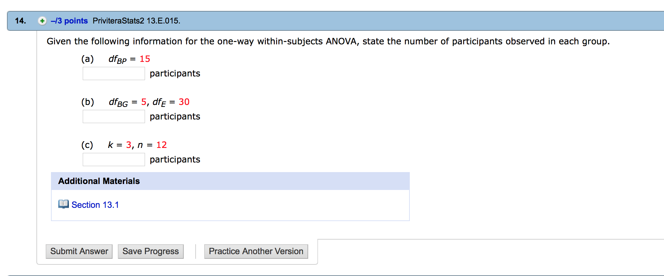Click the green plus icon beside question 14
This screenshot has height=276, width=664.
pyautogui.click(x=42, y=21)
